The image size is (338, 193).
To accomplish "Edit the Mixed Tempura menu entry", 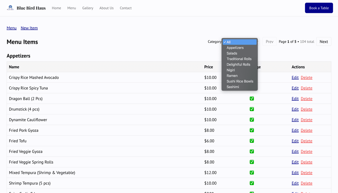I will click(x=295, y=173).
